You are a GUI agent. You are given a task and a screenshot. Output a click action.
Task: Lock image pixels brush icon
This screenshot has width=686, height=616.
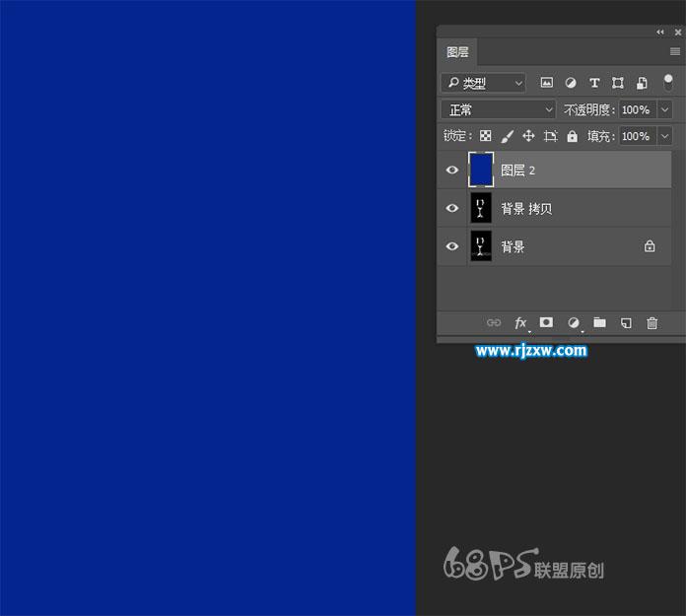point(507,136)
